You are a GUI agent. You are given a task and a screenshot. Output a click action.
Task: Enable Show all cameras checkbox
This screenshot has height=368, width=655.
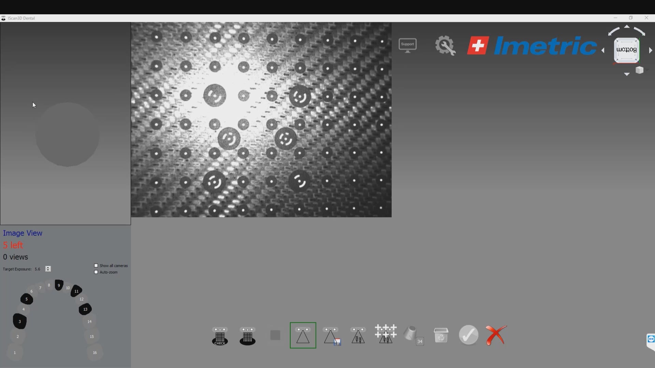coord(96,266)
